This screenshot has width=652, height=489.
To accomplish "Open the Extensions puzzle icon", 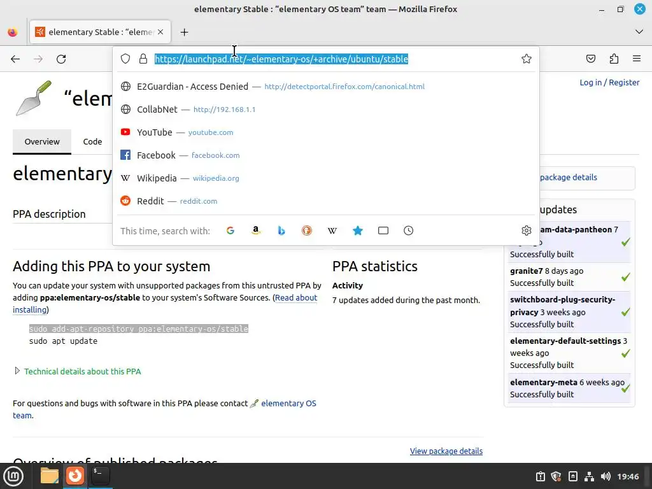I will coord(614,59).
